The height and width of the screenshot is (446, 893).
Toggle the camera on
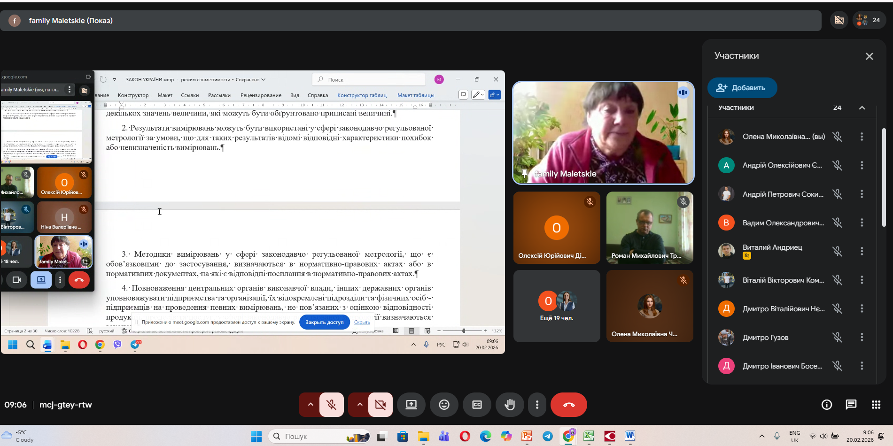[x=380, y=405]
